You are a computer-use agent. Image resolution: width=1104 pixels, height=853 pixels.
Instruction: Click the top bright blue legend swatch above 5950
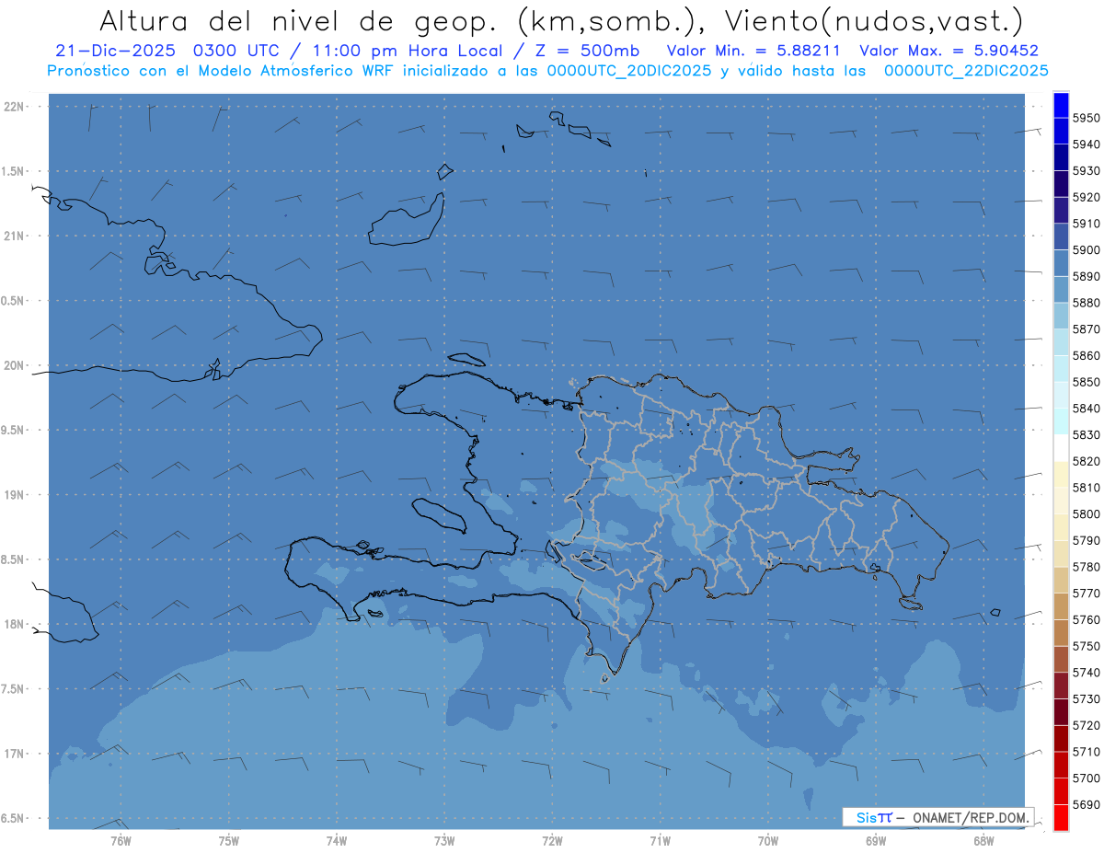pos(1061,105)
